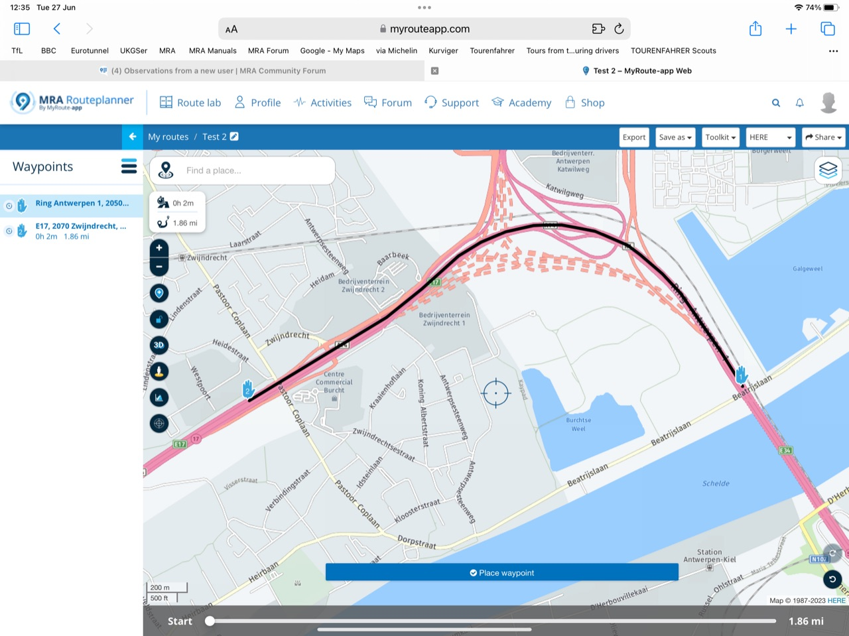The height and width of the screenshot is (636, 849).
Task: Open the Waypoints hamburger menu
Action: coord(129,166)
